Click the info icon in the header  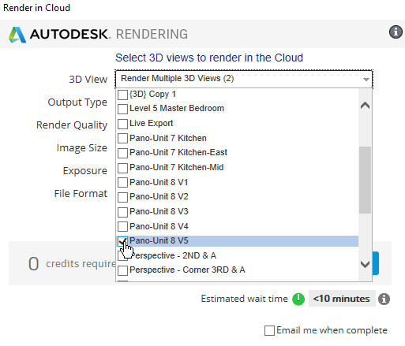[396, 32]
